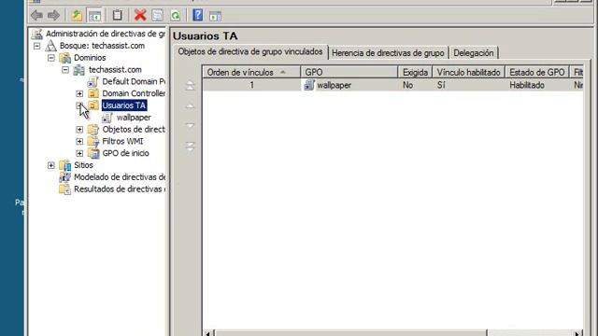Expand the Domain Controllers node

[79, 93]
